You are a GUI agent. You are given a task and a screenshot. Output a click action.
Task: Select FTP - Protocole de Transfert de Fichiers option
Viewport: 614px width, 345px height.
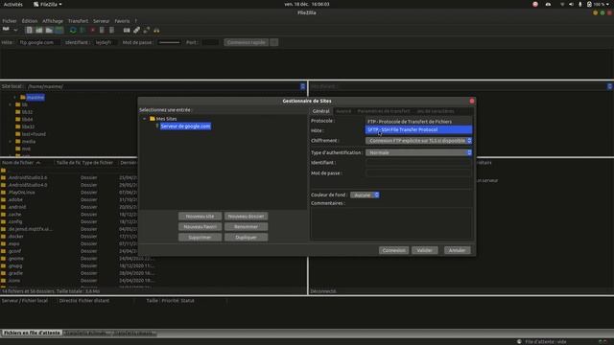(418, 122)
